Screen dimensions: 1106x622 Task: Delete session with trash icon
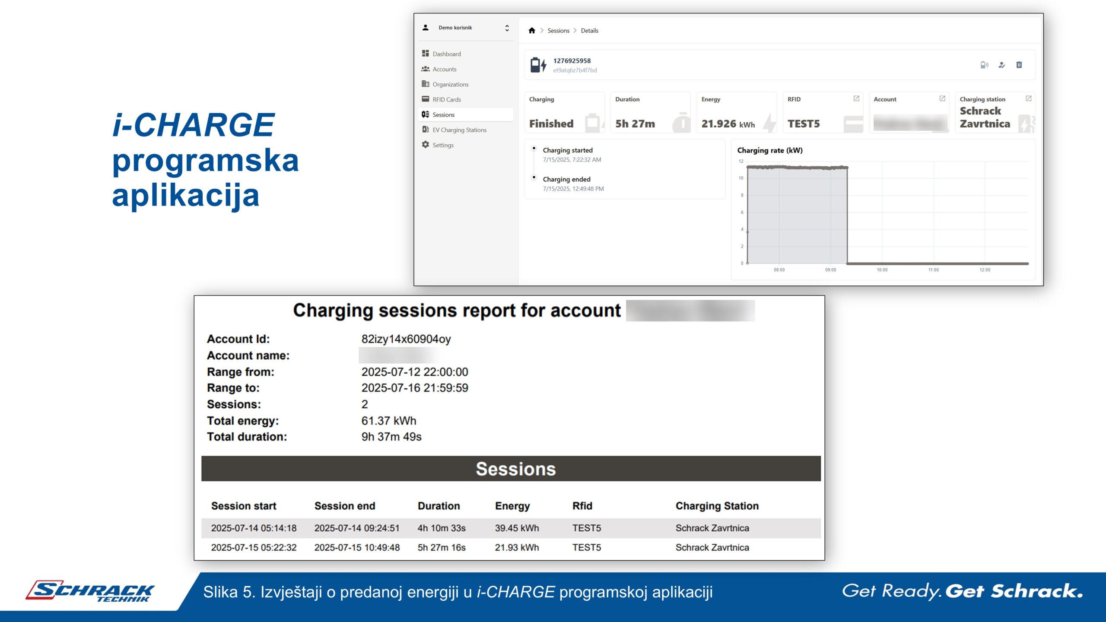(x=1019, y=65)
